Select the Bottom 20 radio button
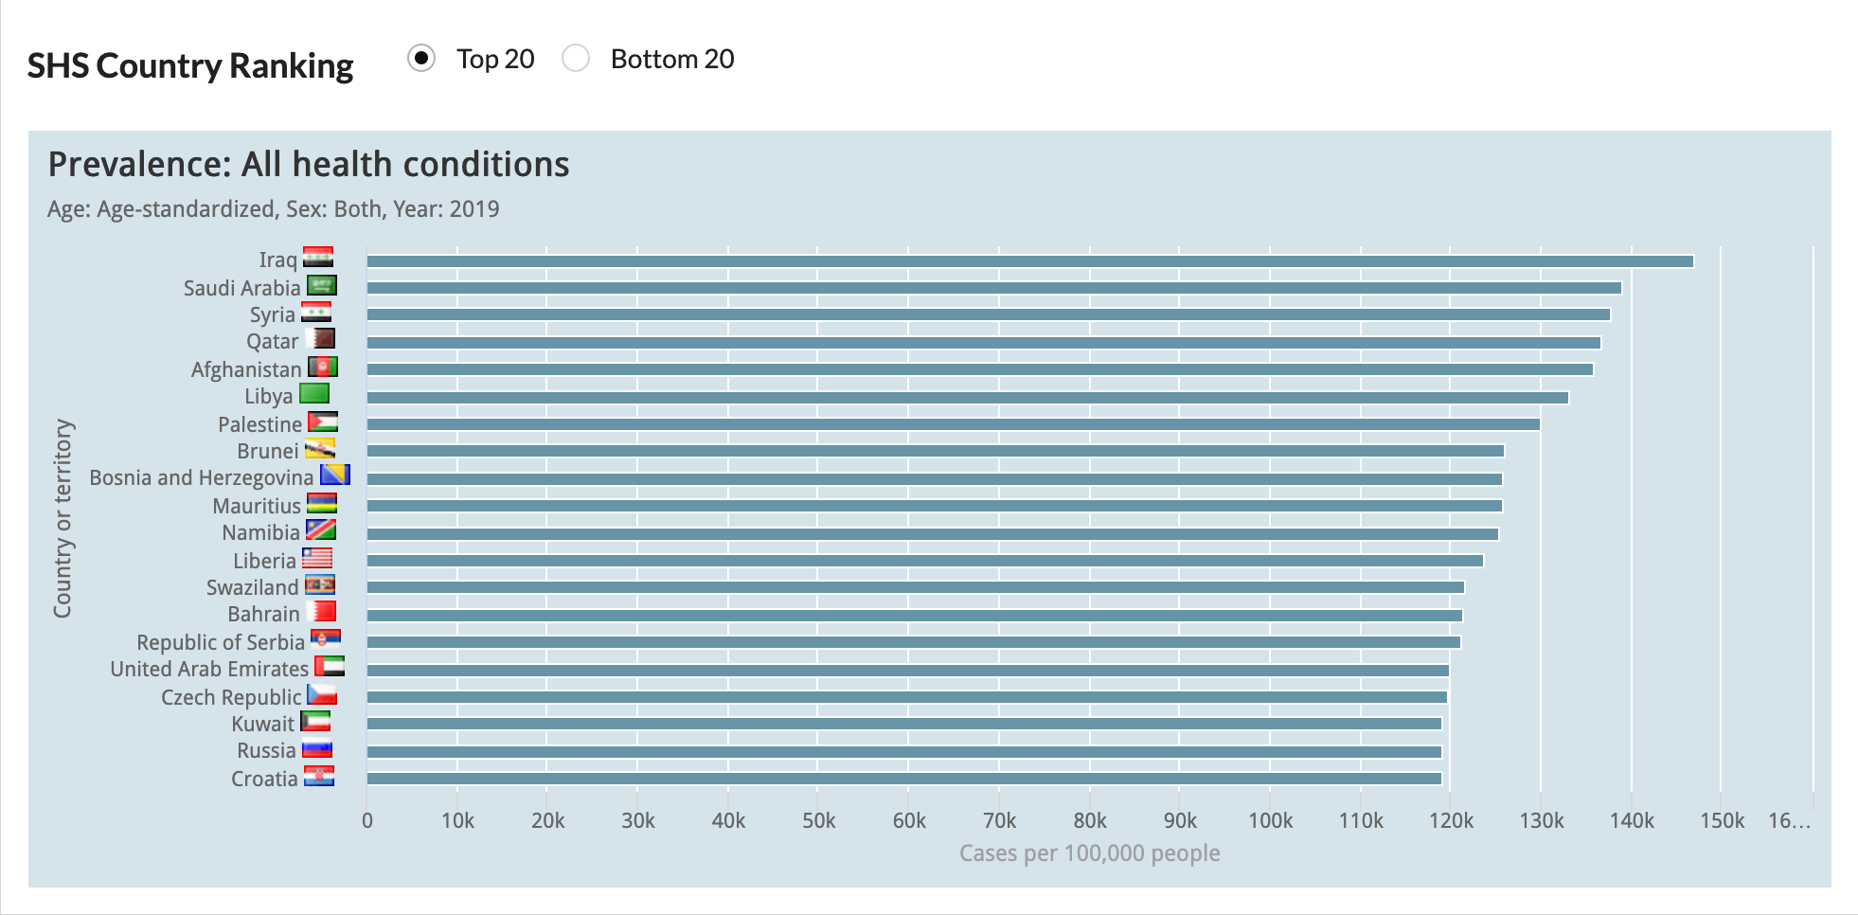The width and height of the screenshot is (1858, 915). click(x=576, y=59)
